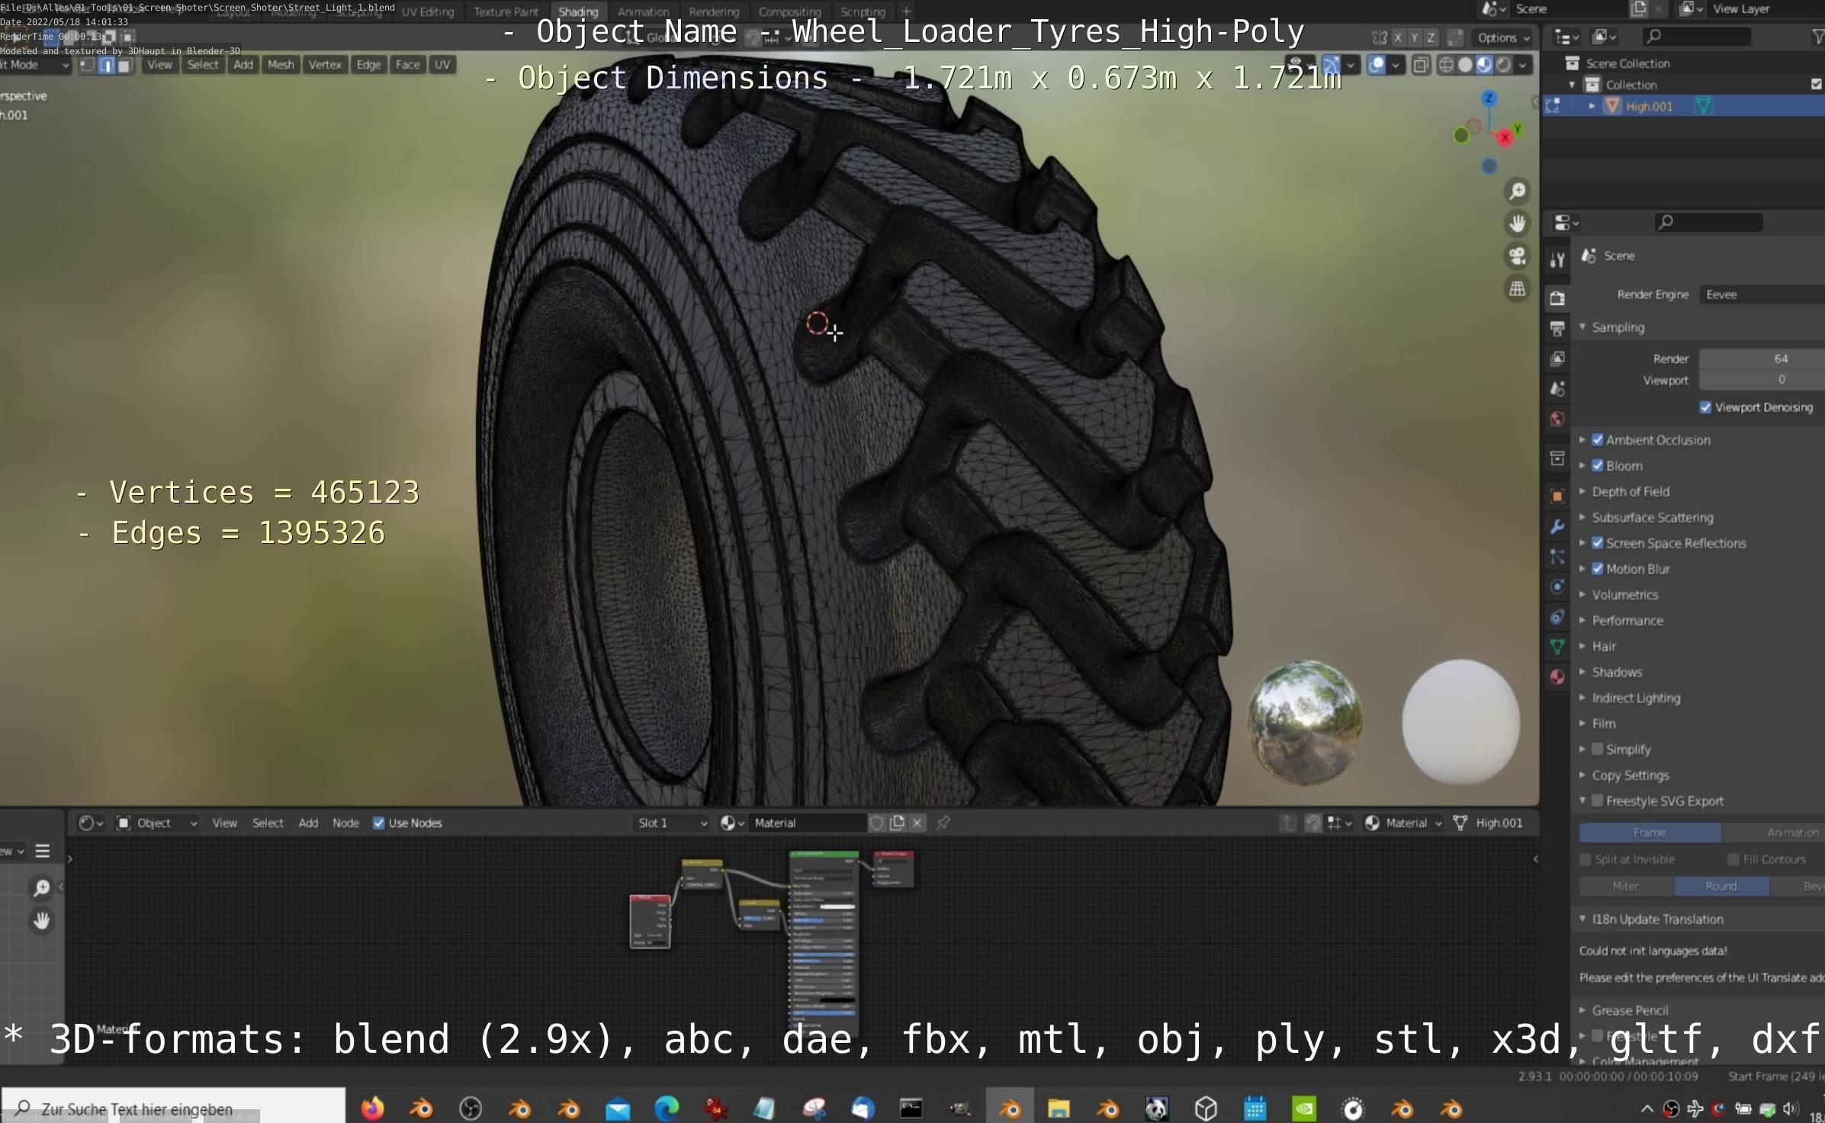Select the Miter line join button
Image resolution: width=1825 pixels, height=1123 pixels.
1626,886
